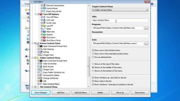This screenshot has width=180, height=101.
Task: Click the Add New button
Action: (61, 93)
